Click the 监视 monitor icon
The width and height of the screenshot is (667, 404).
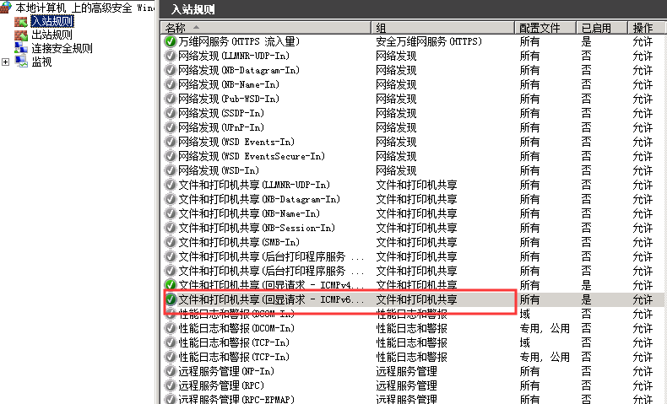coord(21,62)
